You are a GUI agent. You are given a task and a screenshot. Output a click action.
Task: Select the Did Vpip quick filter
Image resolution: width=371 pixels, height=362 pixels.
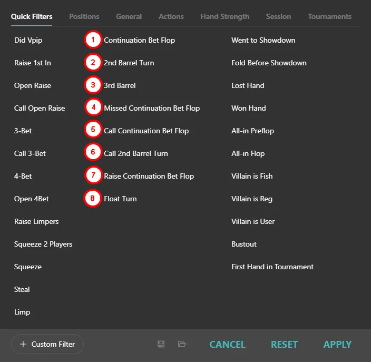click(28, 40)
